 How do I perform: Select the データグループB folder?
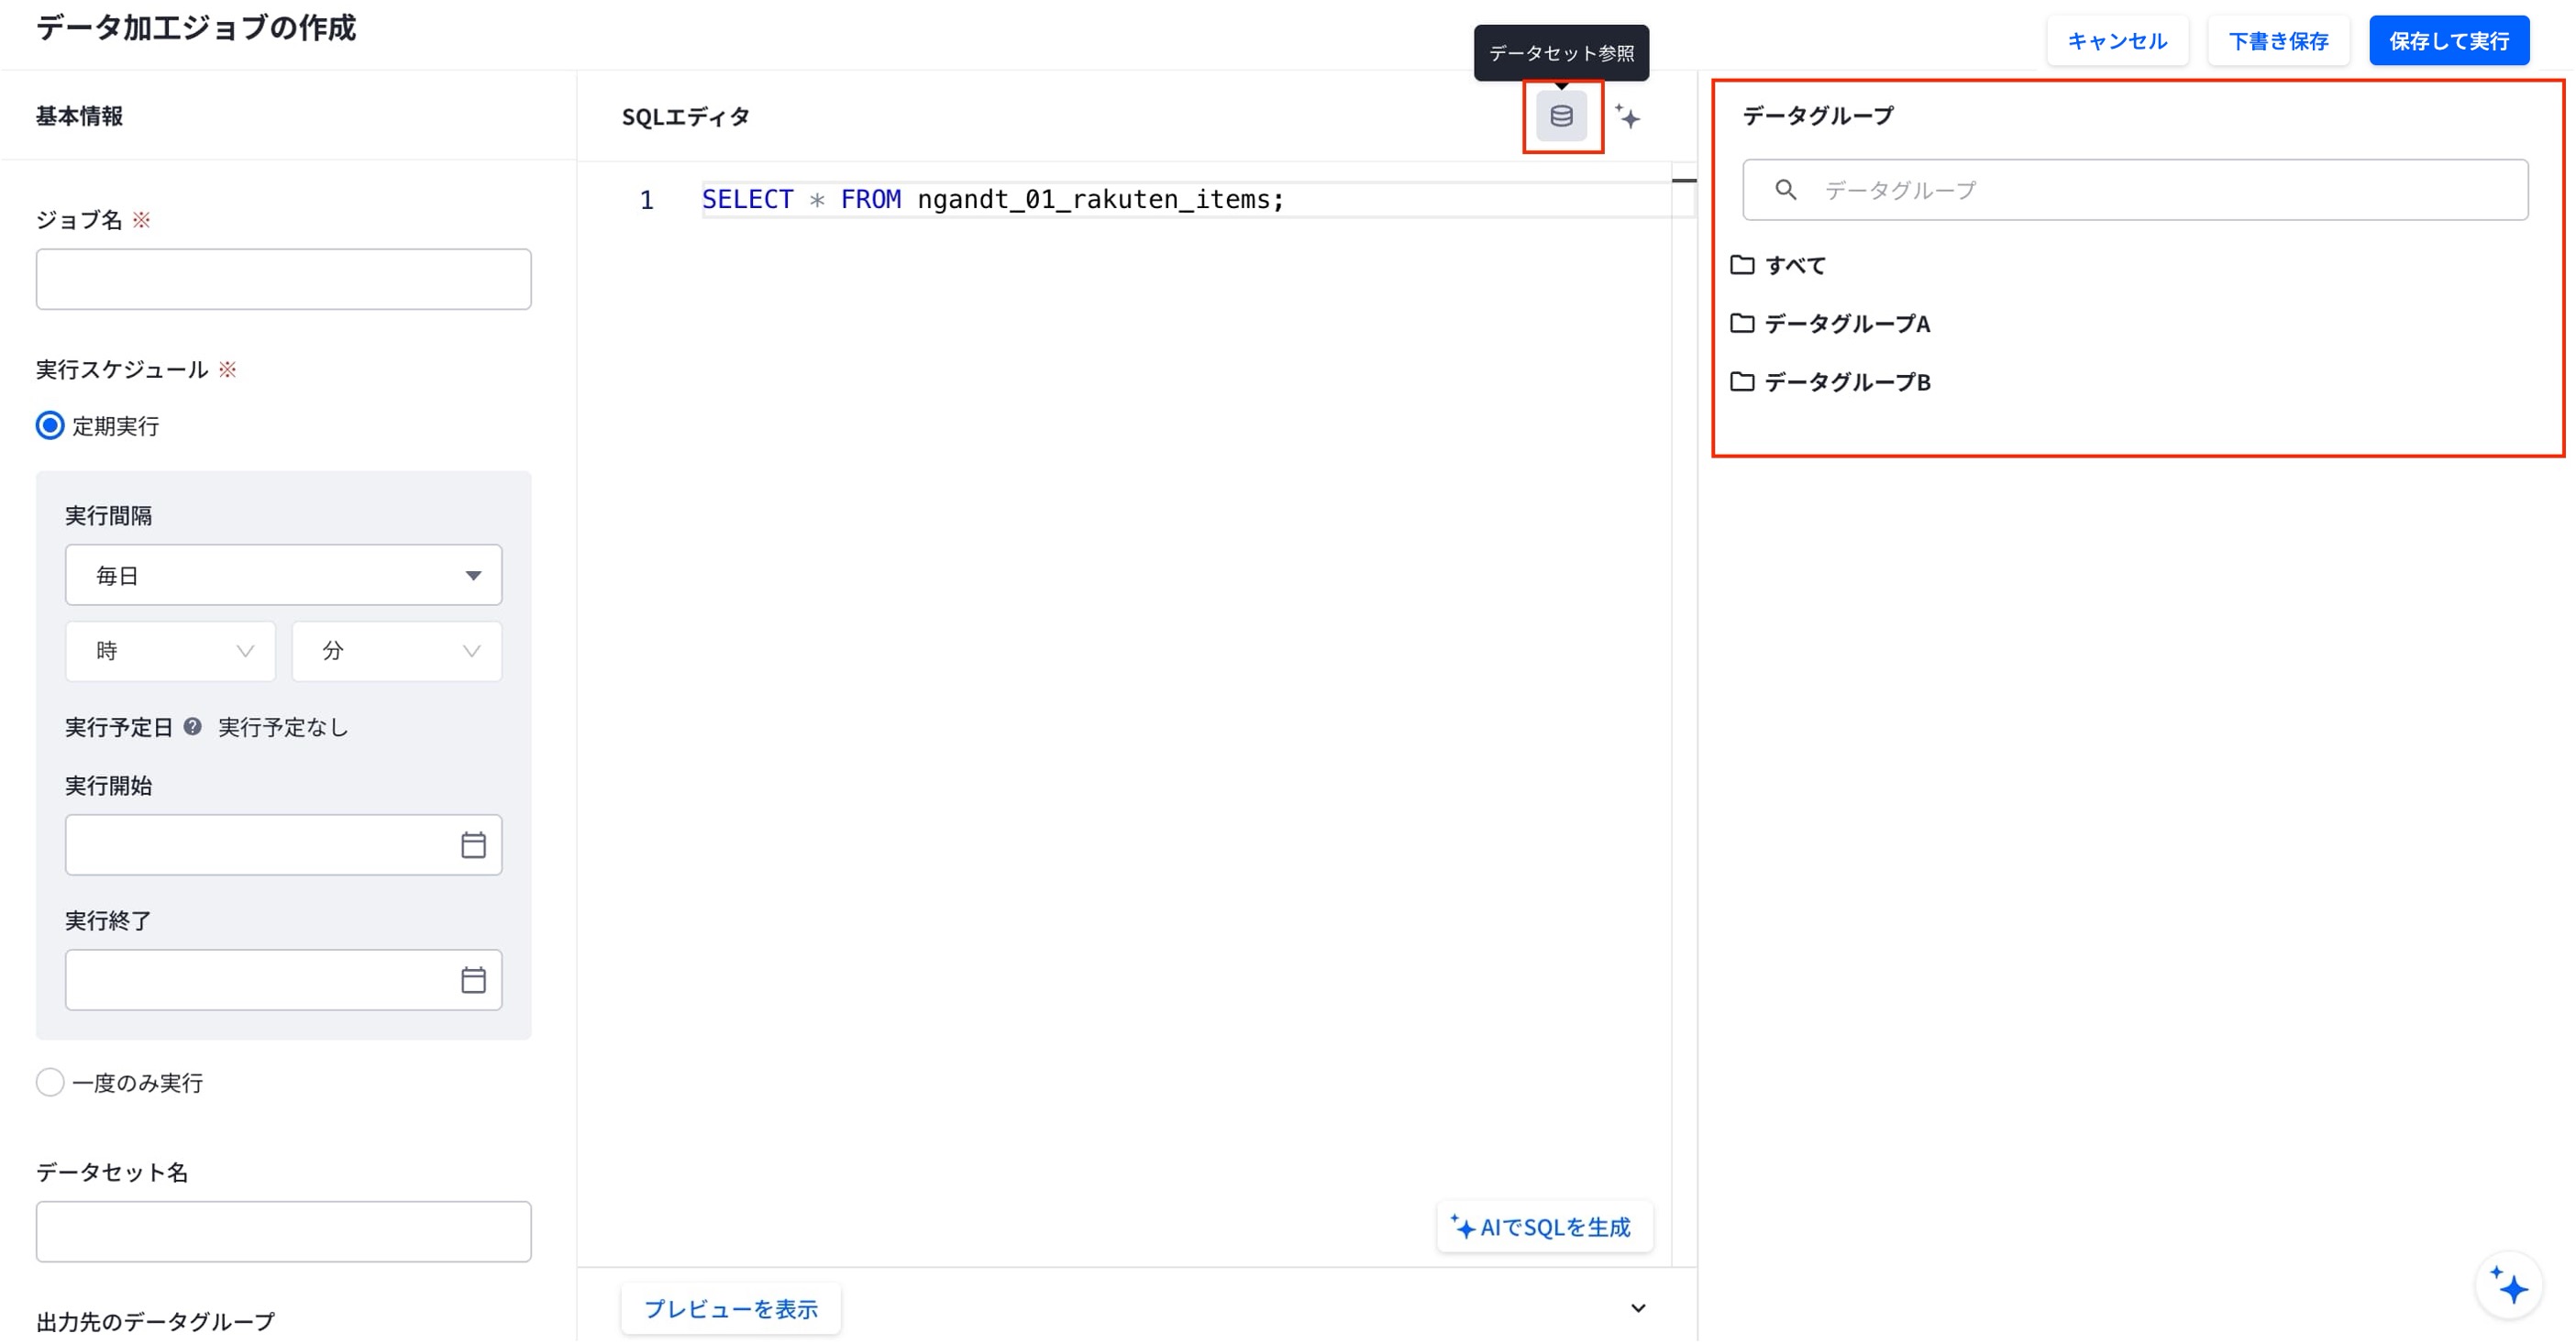coord(1830,381)
